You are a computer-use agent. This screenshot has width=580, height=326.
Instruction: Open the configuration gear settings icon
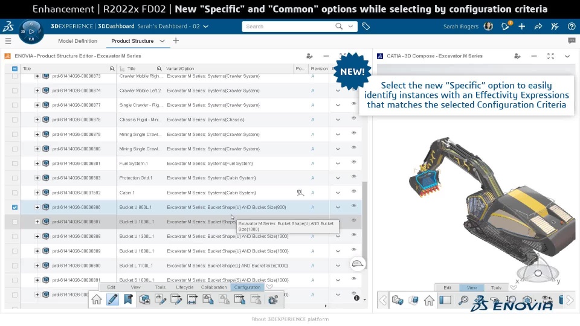coord(273,299)
